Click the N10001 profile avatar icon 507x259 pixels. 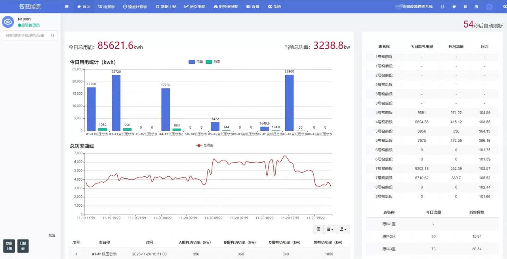tap(8, 22)
